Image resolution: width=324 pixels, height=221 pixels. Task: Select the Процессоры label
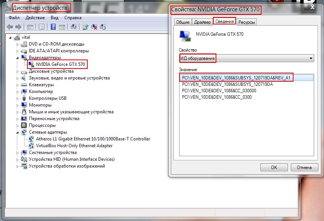pyautogui.click(x=42, y=125)
